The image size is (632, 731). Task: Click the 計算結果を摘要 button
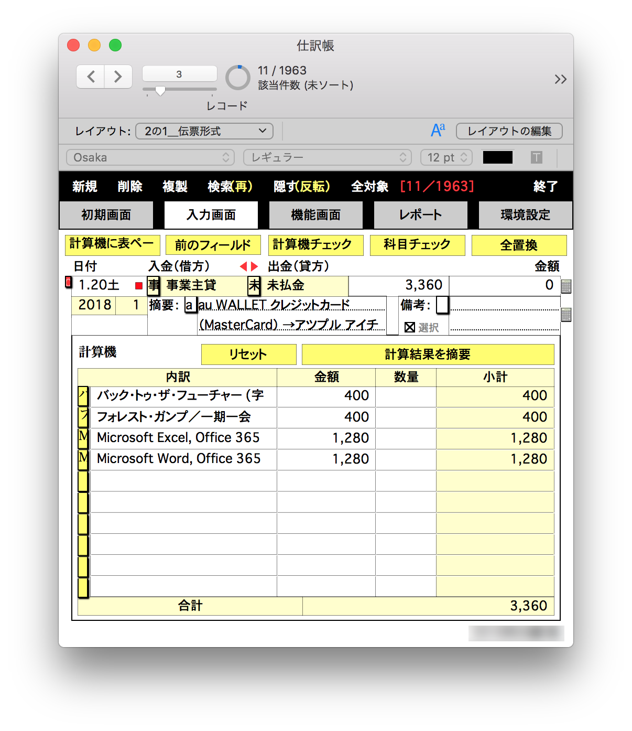(x=428, y=354)
